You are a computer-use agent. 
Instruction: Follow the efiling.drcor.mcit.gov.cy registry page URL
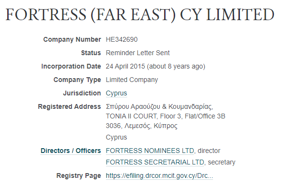click(159, 176)
